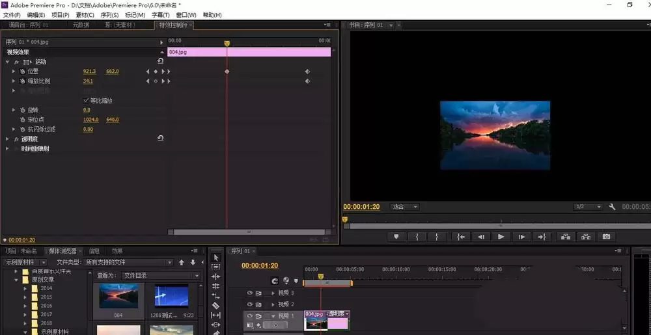The height and width of the screenshot is (335, 651).
Task: Select the Selection arrow tool
Action: point(216,258)
